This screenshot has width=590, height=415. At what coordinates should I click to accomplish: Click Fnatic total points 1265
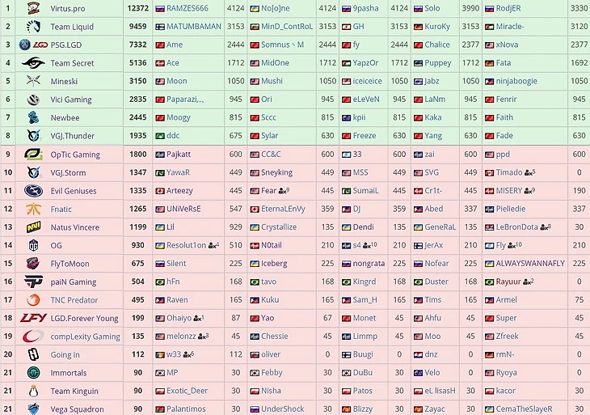pos(137,209)
